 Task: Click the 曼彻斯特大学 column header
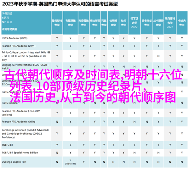click(57, 21)
